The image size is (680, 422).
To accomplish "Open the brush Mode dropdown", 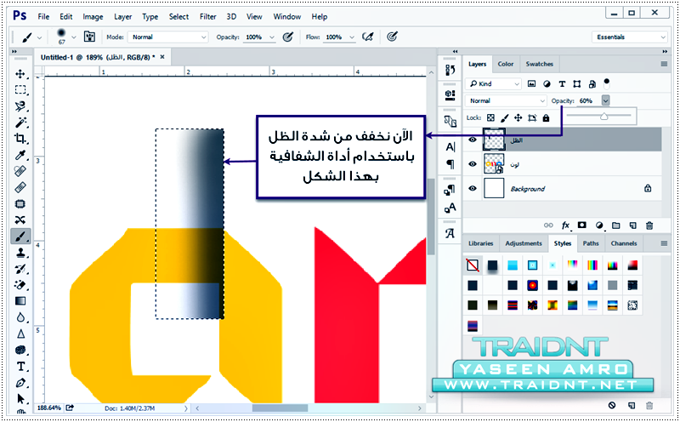I will pyautogui.click(x=167, y=37).
